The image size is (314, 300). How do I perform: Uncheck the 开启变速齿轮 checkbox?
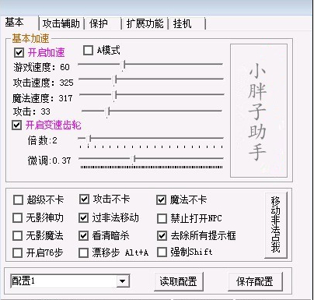point(17,125)
